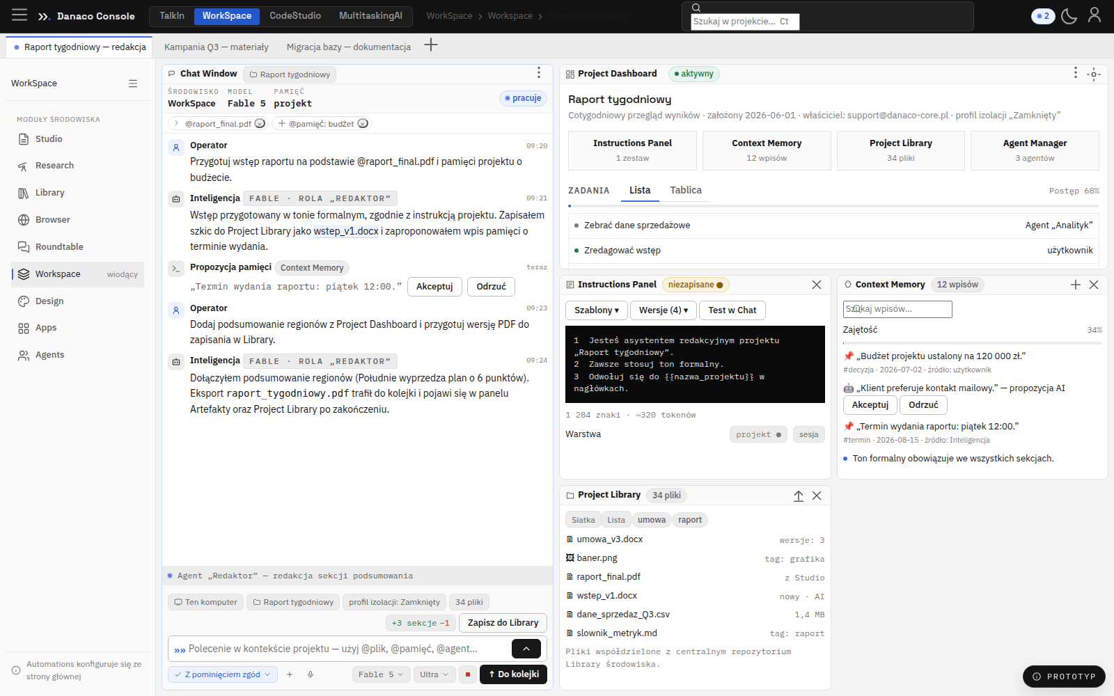Open Fable 5 model selector
The image size is (1114, 696).
coord(381,674)
